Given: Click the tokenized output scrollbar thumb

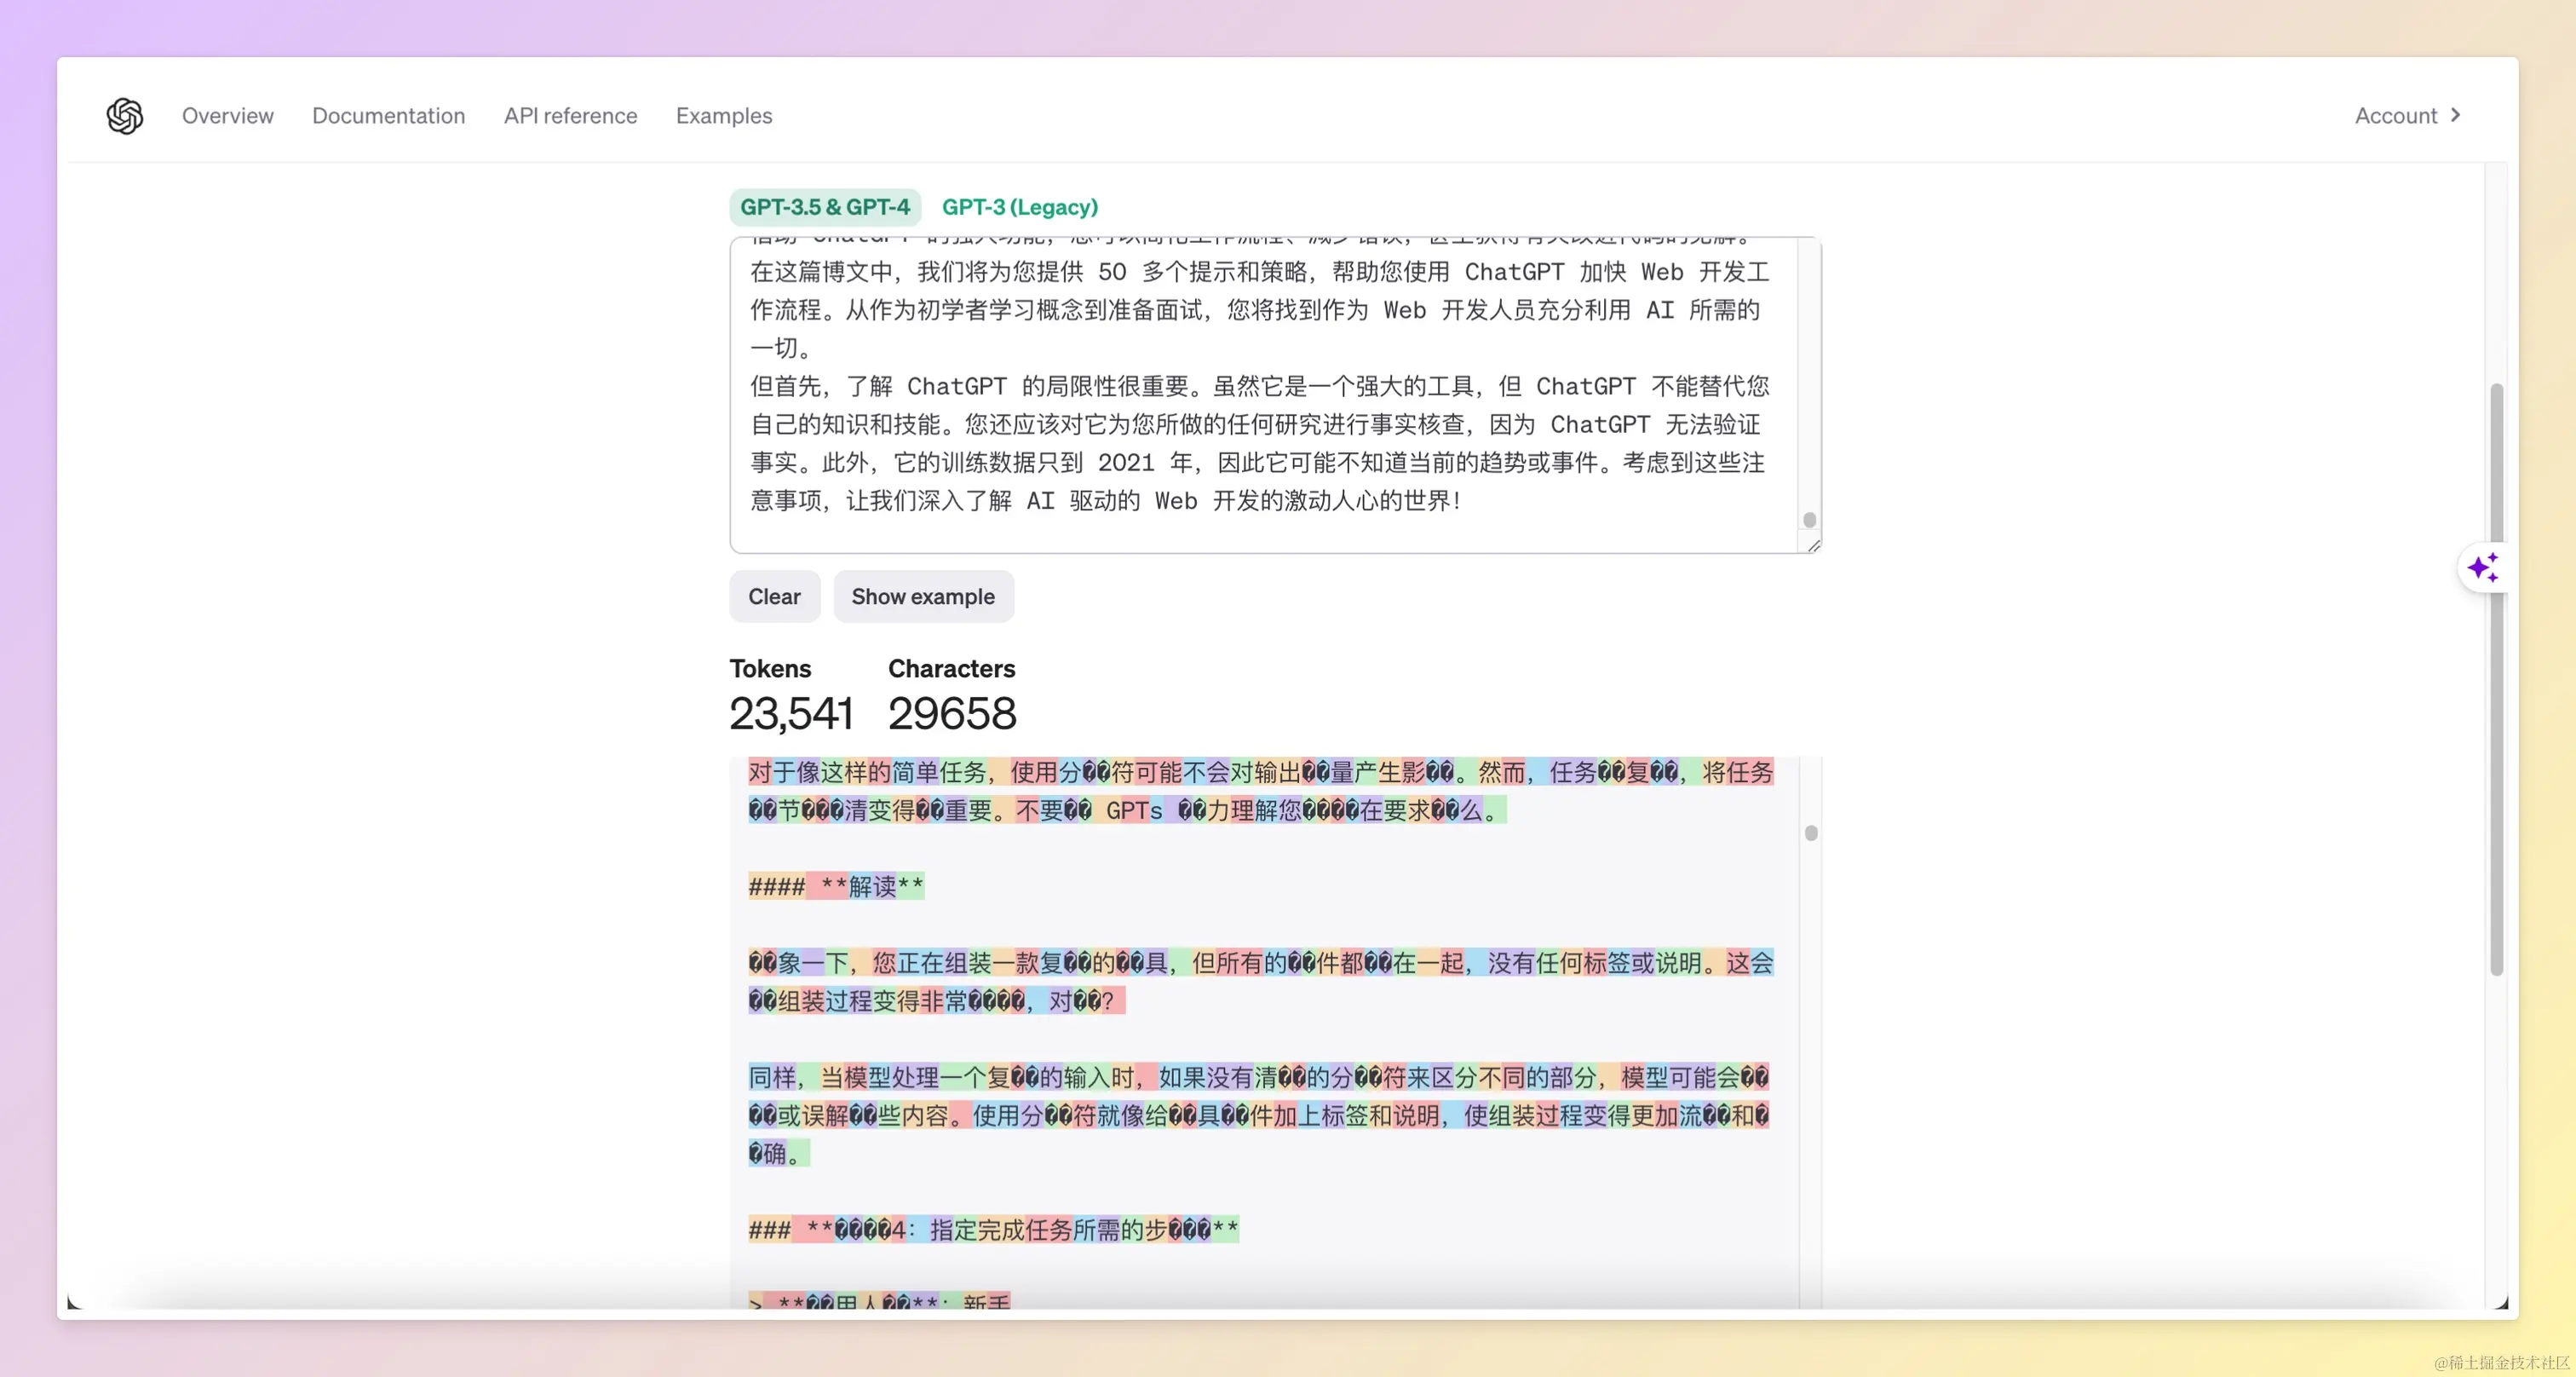Looking at the screenshot, I should [x=1810, y=833].
